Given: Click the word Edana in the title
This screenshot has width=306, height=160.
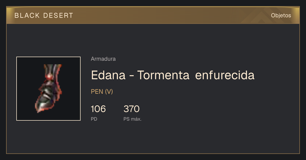Looking at the screenshot, I should pos(108,75).
